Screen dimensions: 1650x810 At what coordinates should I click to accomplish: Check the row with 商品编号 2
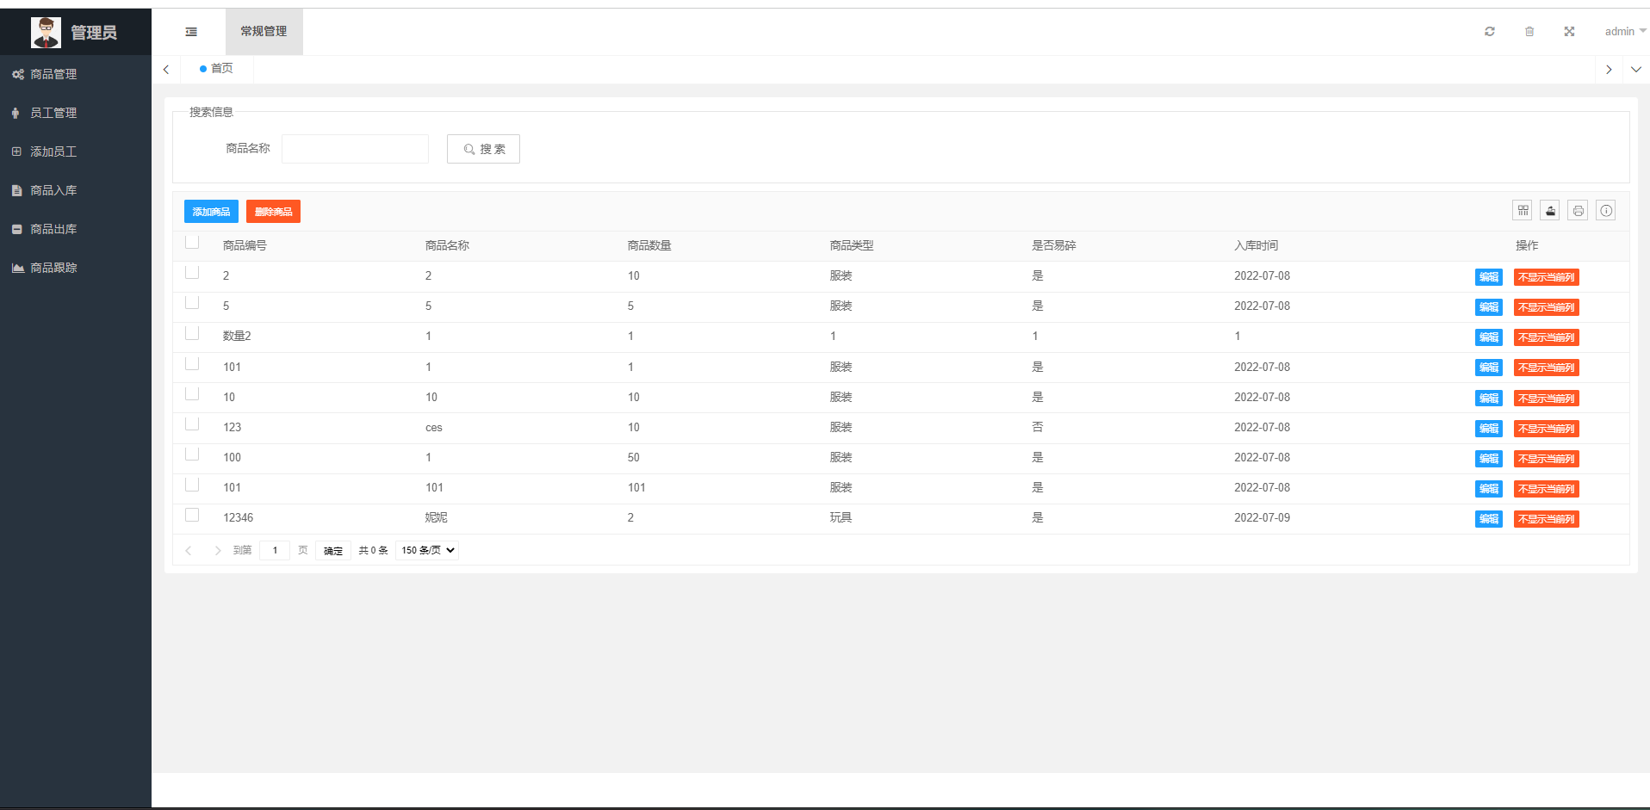click(192, 273)
